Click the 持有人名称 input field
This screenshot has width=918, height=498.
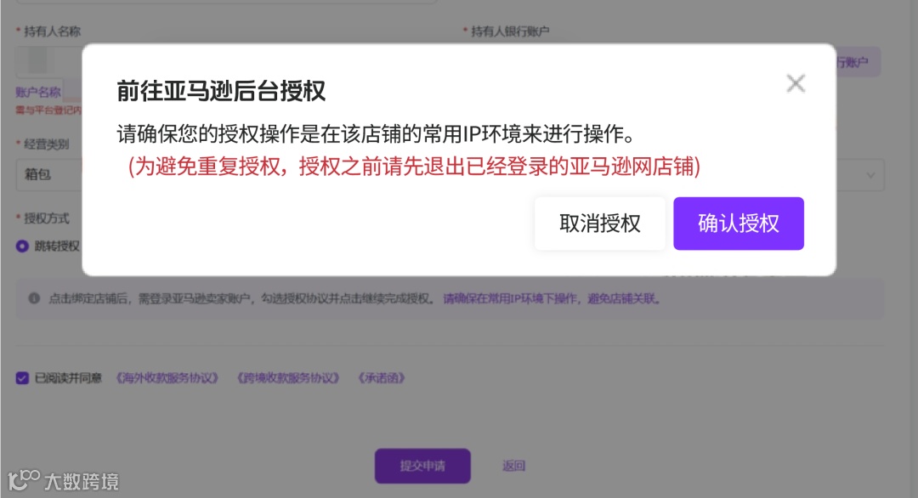[49, 61]
